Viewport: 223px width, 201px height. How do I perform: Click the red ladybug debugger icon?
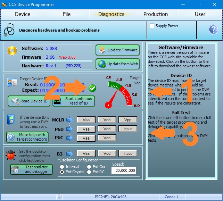click(x=11, y=156)
